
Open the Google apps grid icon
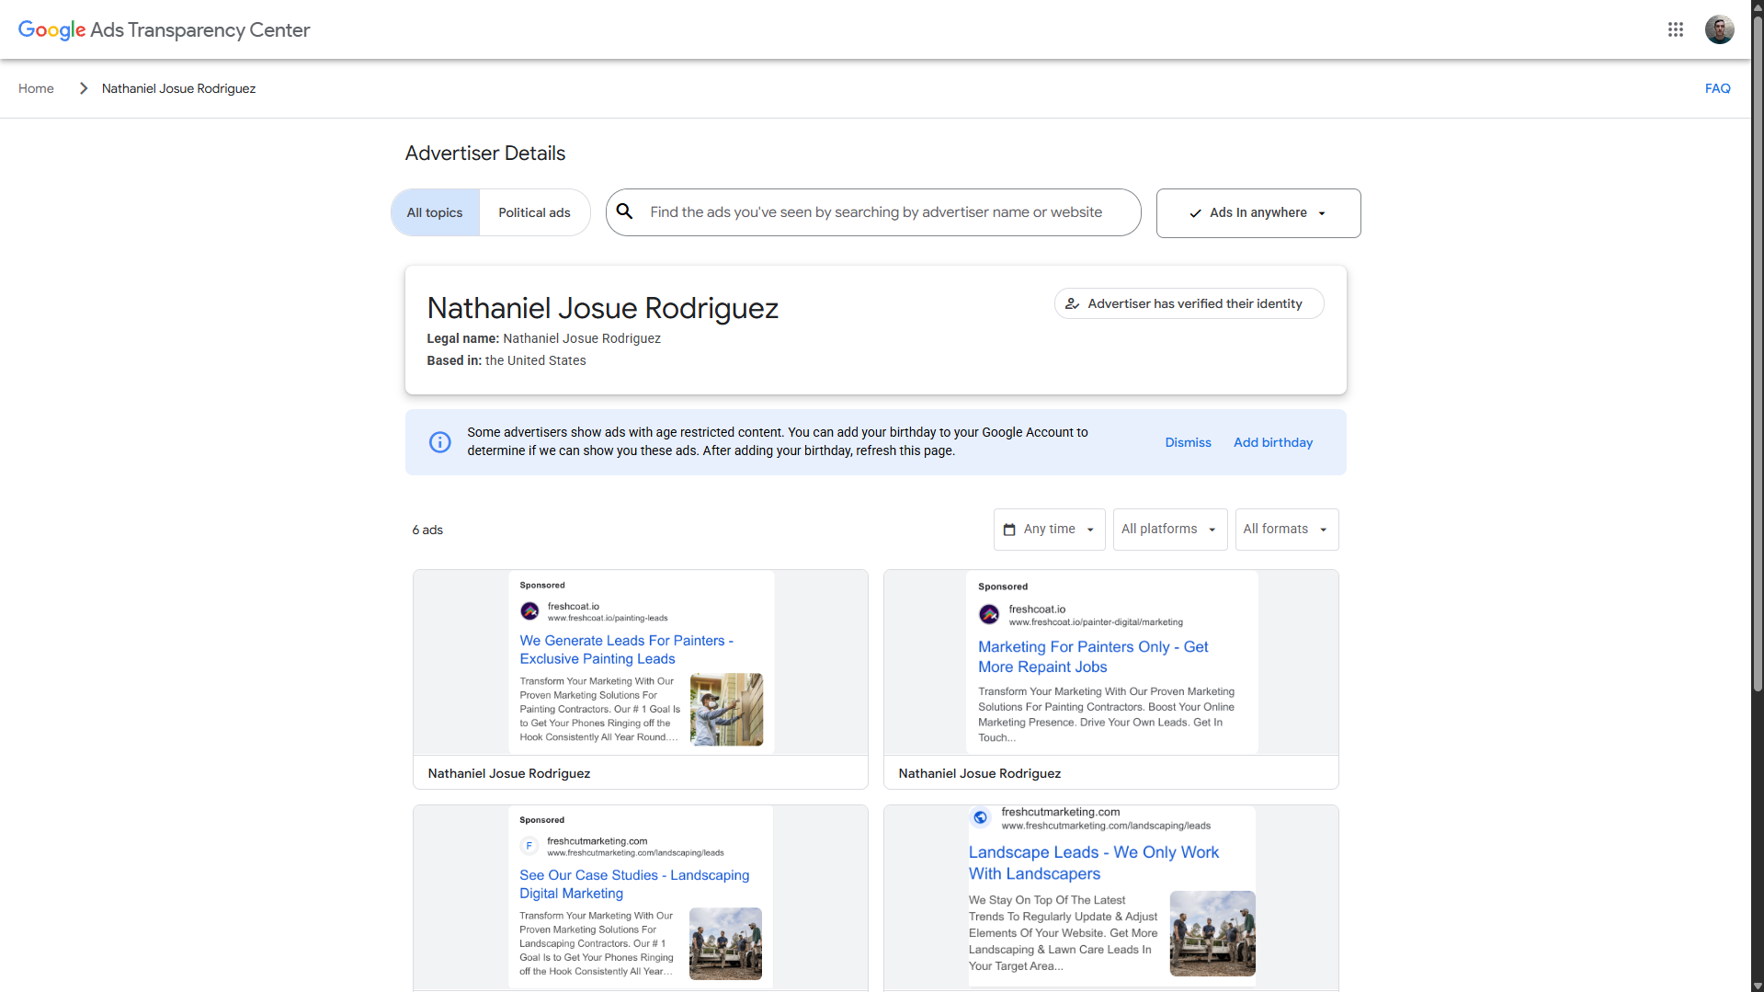pyautogui.click(x=1675, y=29)
